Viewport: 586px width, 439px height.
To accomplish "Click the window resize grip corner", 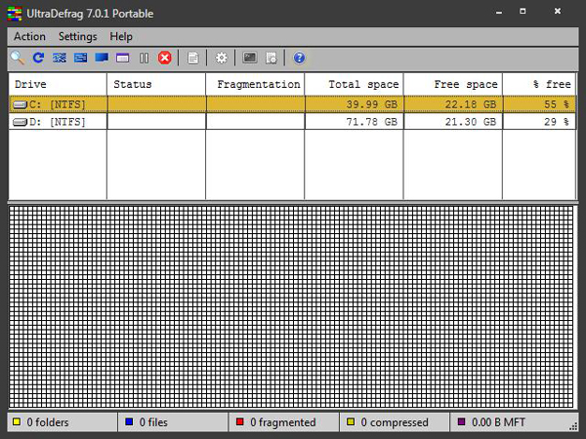I will click(573, 426).
